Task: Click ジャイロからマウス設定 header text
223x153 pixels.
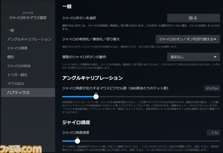Action: pos(28,18)
